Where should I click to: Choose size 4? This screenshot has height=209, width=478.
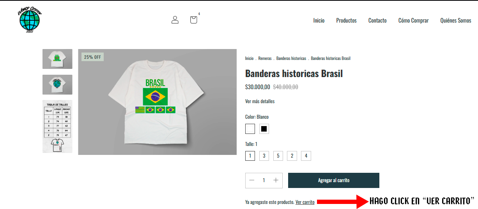(306, 156)
